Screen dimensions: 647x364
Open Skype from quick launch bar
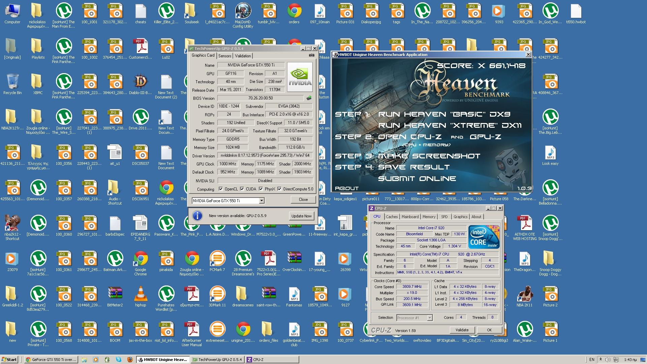(119, 360)
